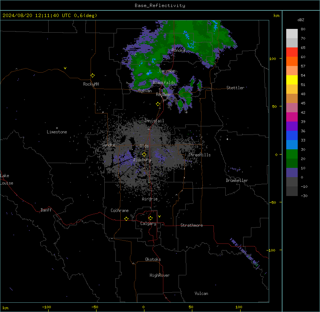Click the -50 tick label on horizontal axis
Image resolution: width=320 pixels, height=312 pixels.
tap(95, 307)
